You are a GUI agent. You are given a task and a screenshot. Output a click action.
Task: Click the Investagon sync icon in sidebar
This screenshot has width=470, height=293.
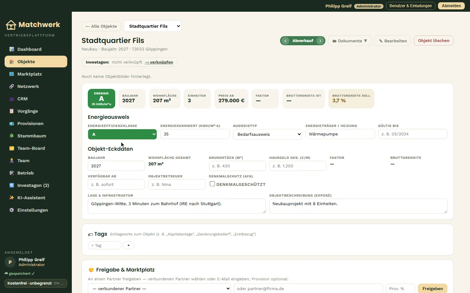click(x=12, y=185)
